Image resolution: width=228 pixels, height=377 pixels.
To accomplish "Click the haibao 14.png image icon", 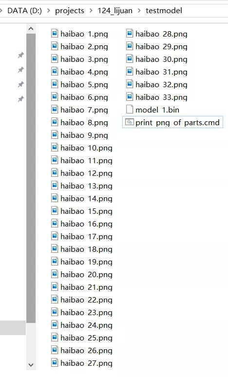I will (55, 198).
